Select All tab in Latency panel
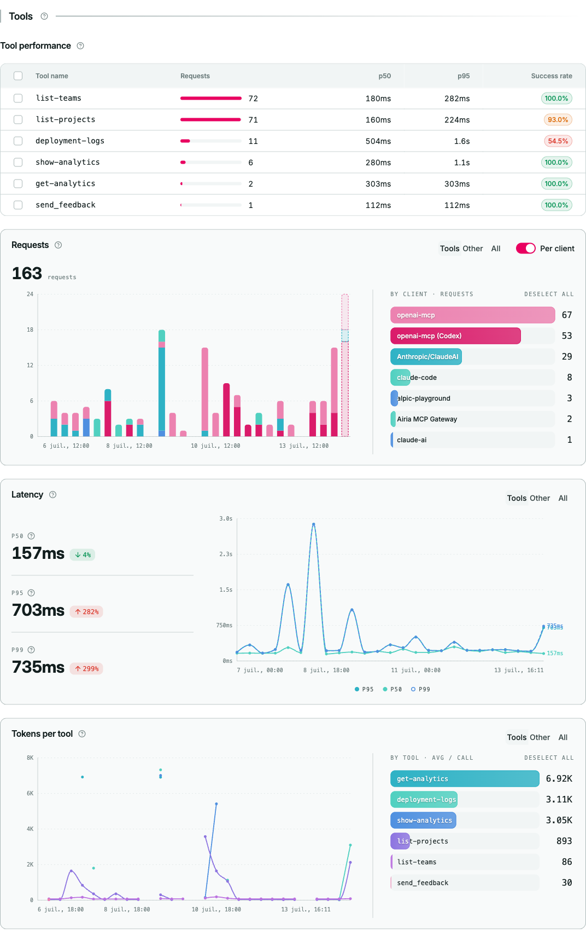Viewport: 586px width, 930px height. 563,498
